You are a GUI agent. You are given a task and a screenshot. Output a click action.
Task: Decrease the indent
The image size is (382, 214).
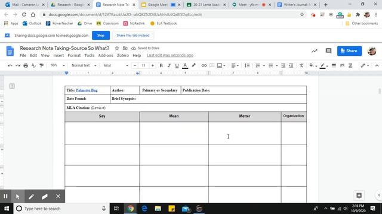point(283,65)
